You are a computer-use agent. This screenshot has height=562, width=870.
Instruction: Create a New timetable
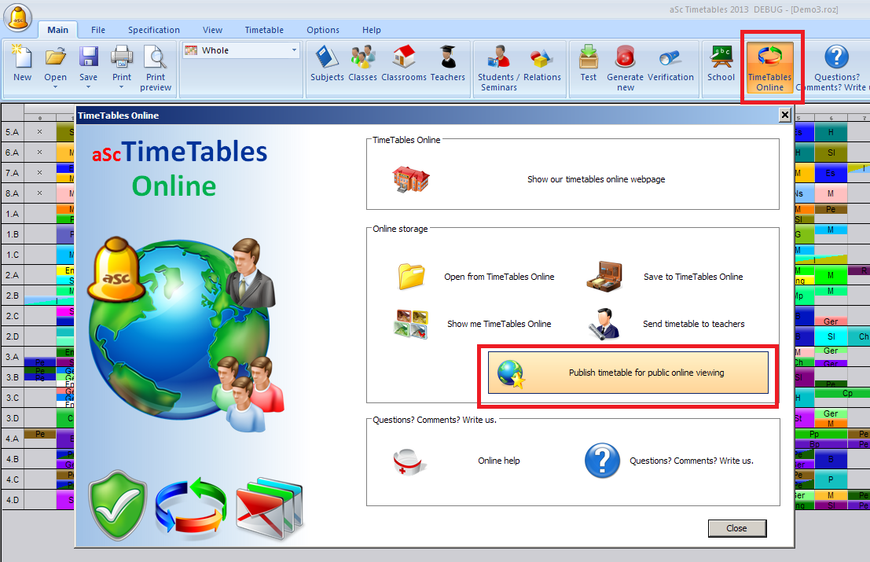(22, 64)
